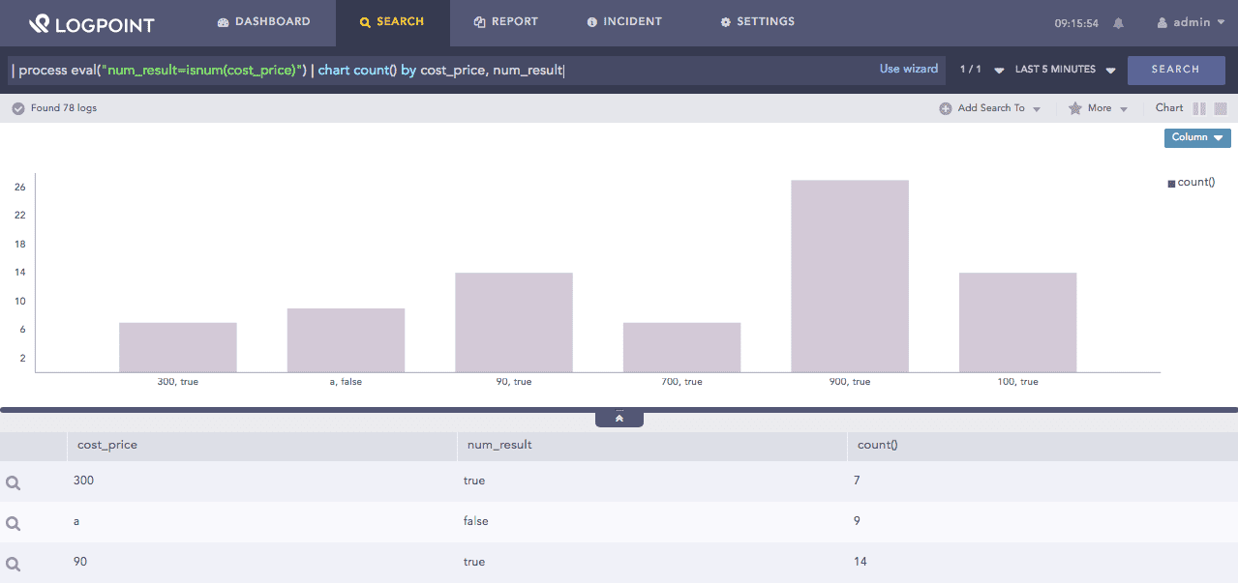
Task: Go to the Dashboard tab
Action: tap(263, 21)
